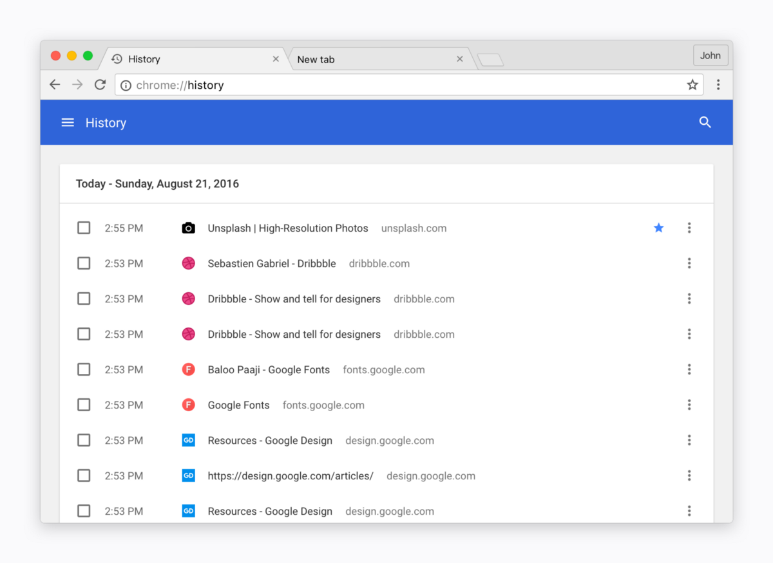Search history with the magnifier icon

[x=705, y=122]
